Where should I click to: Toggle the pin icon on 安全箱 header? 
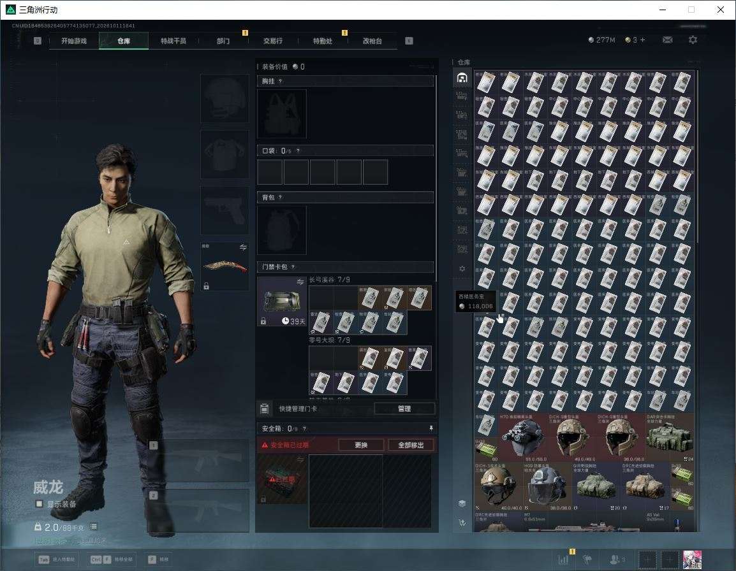pos(431,428)
